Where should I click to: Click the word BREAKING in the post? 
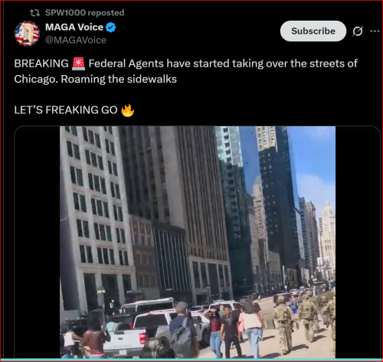(x=41, y=64)
